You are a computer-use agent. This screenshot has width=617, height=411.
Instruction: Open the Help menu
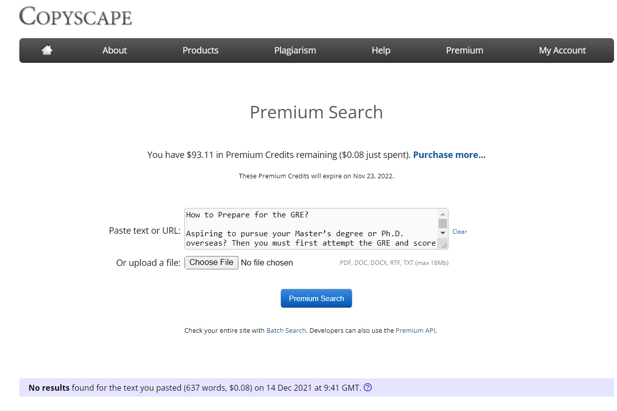pos(381,50)
